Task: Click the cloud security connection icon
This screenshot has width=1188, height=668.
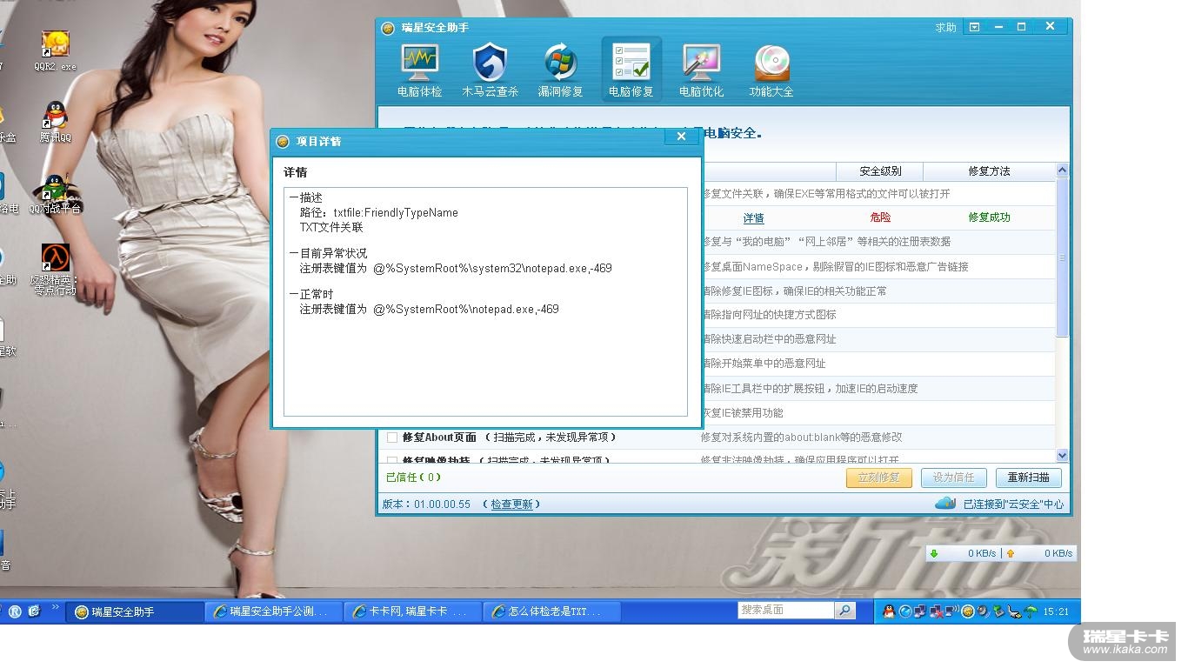Action: [x=945, y=504]
